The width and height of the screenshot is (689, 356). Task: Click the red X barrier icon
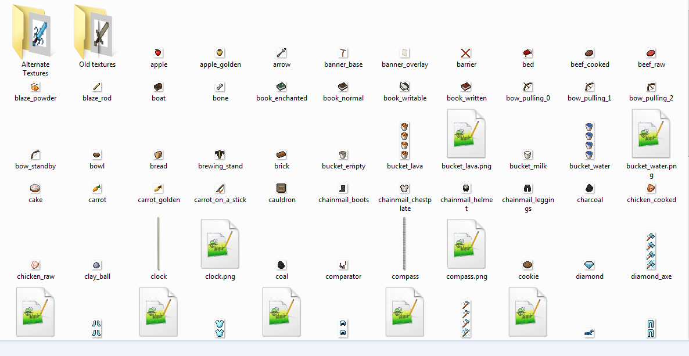click(466, 53)
